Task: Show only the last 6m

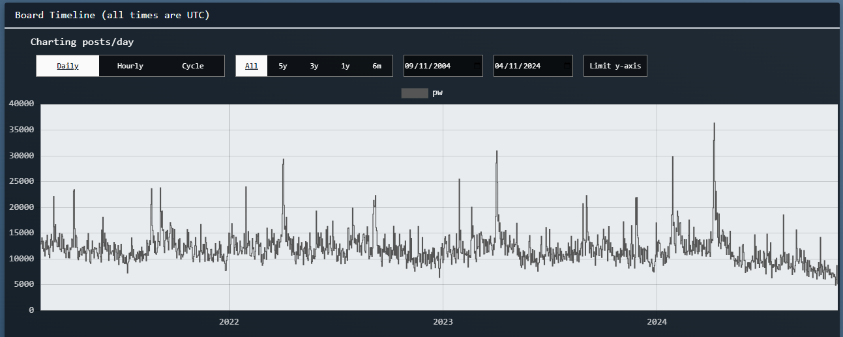Action: click(x=377, y=66)
